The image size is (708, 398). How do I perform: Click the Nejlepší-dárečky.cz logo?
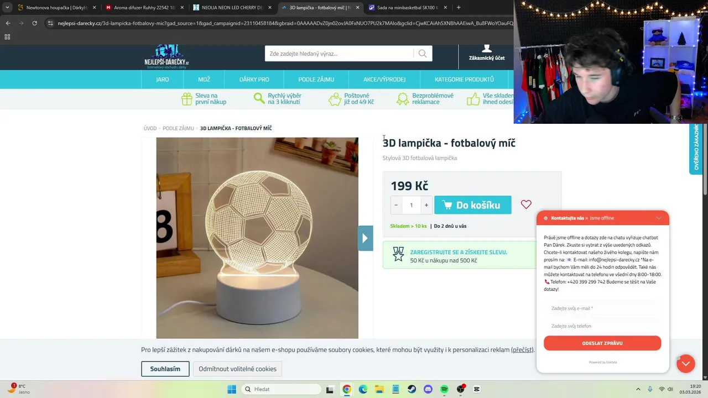(x=166, y=57)
